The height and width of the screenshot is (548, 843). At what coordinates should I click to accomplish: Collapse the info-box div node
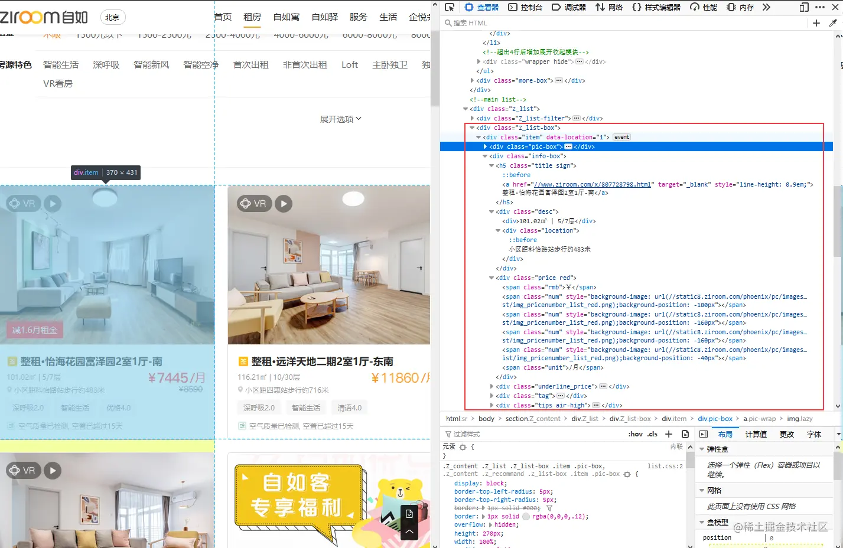coord(485,156)
